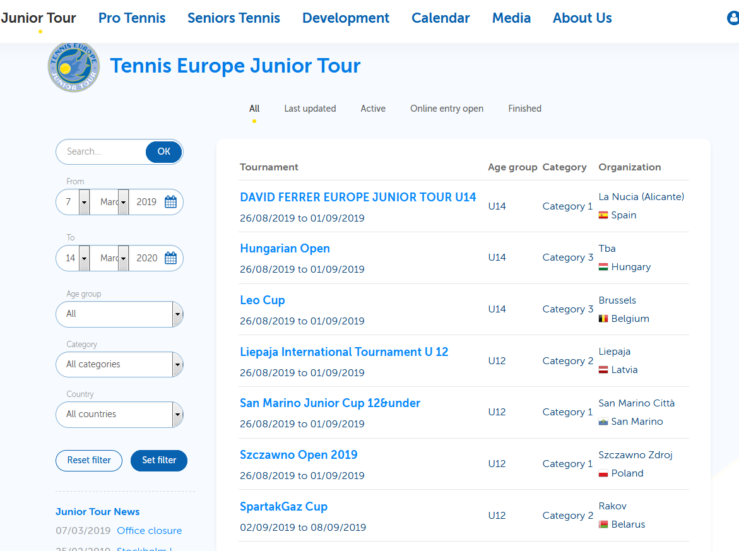Open the Junior Tour menu
The height and width of the screenshot is (551, 739).
[38, 18]
